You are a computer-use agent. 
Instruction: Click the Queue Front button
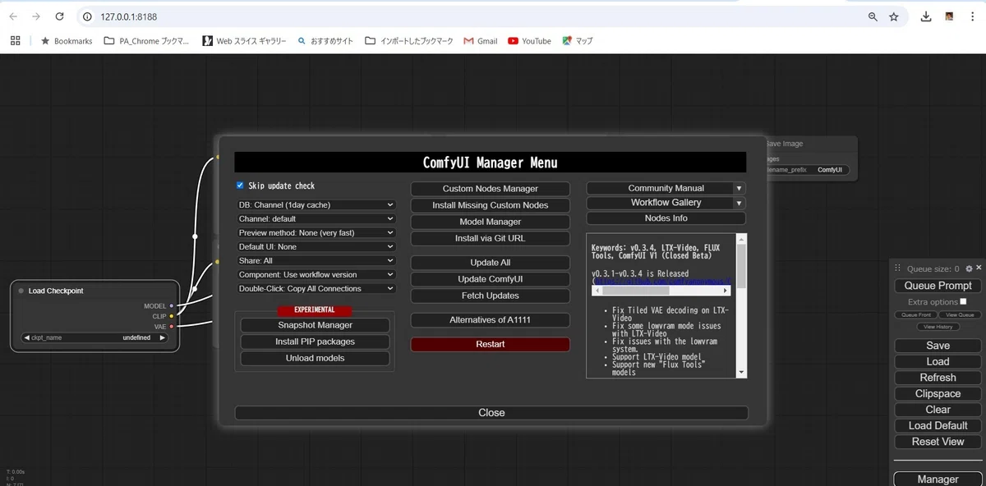pyautogui.click(x=915, y=315)
